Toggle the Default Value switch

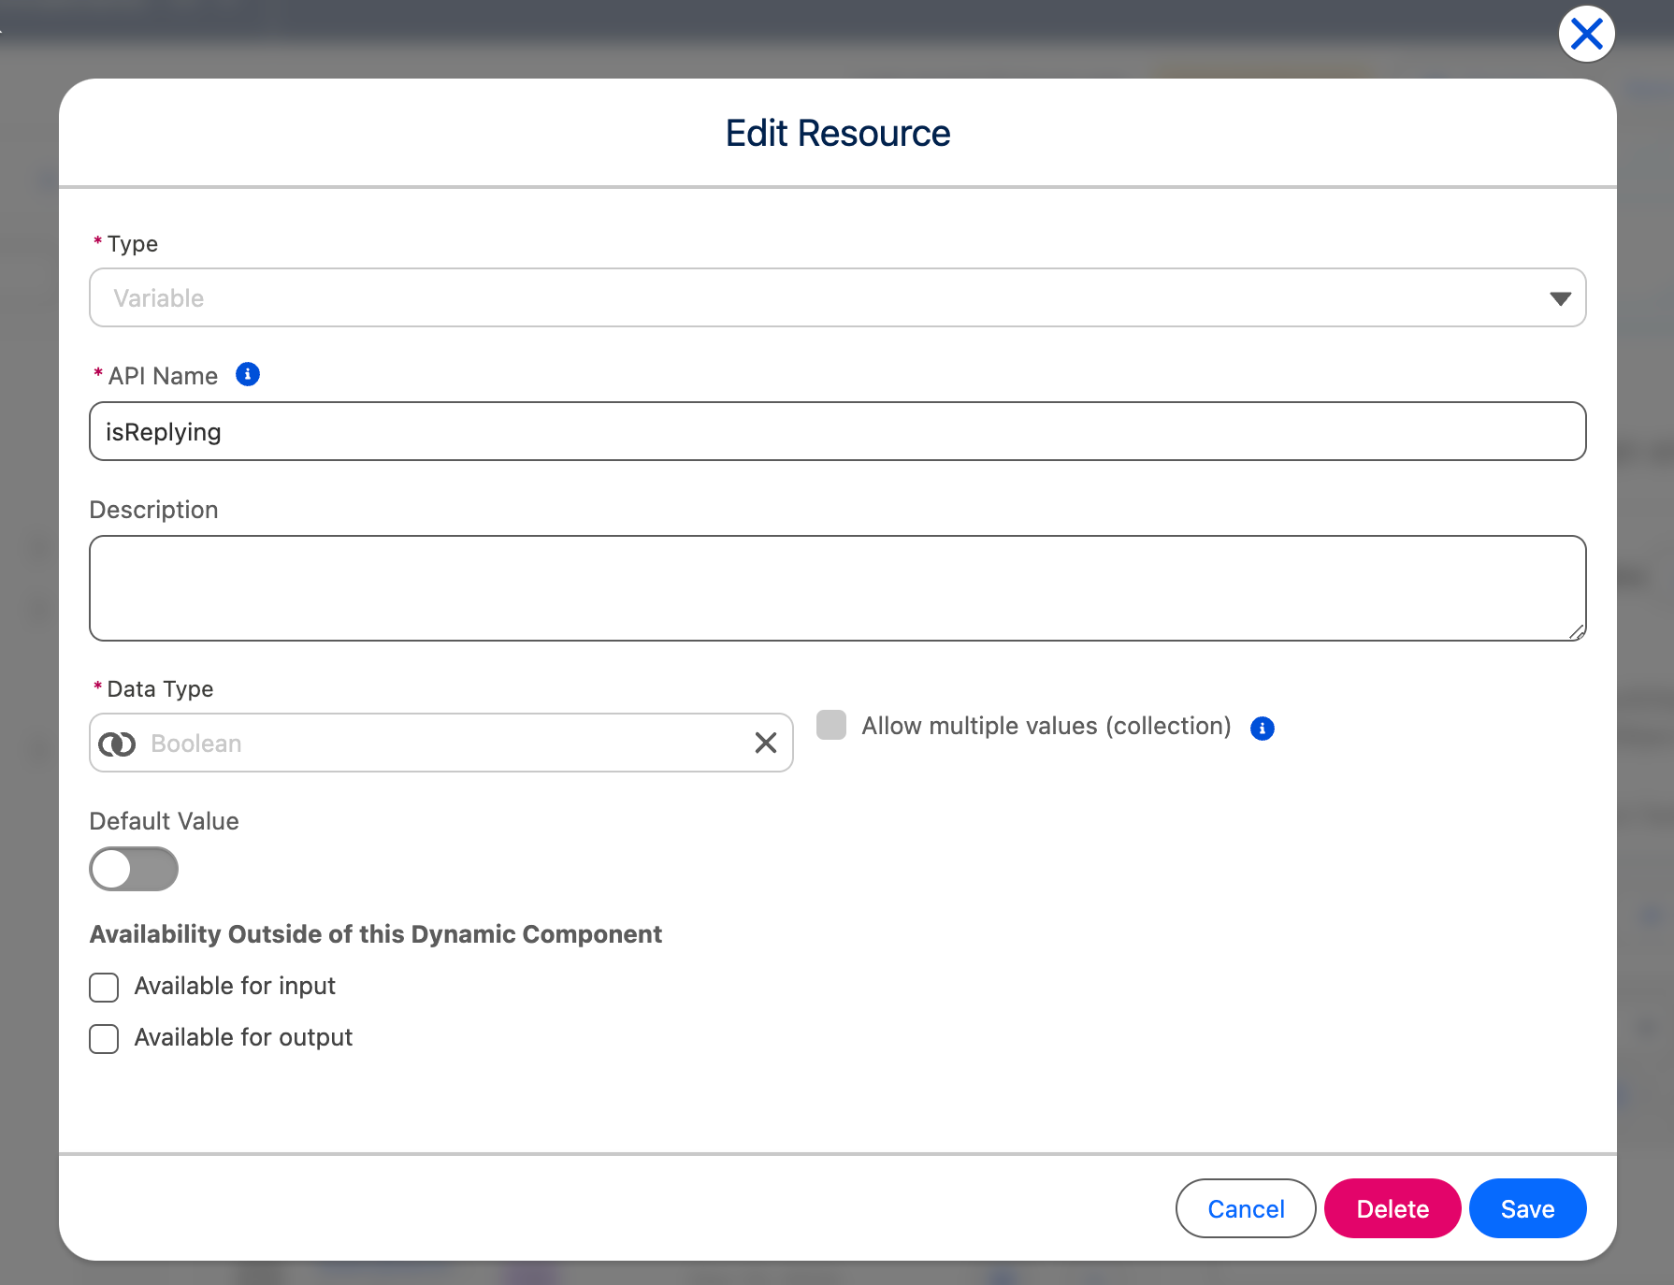tap(134, 869)
